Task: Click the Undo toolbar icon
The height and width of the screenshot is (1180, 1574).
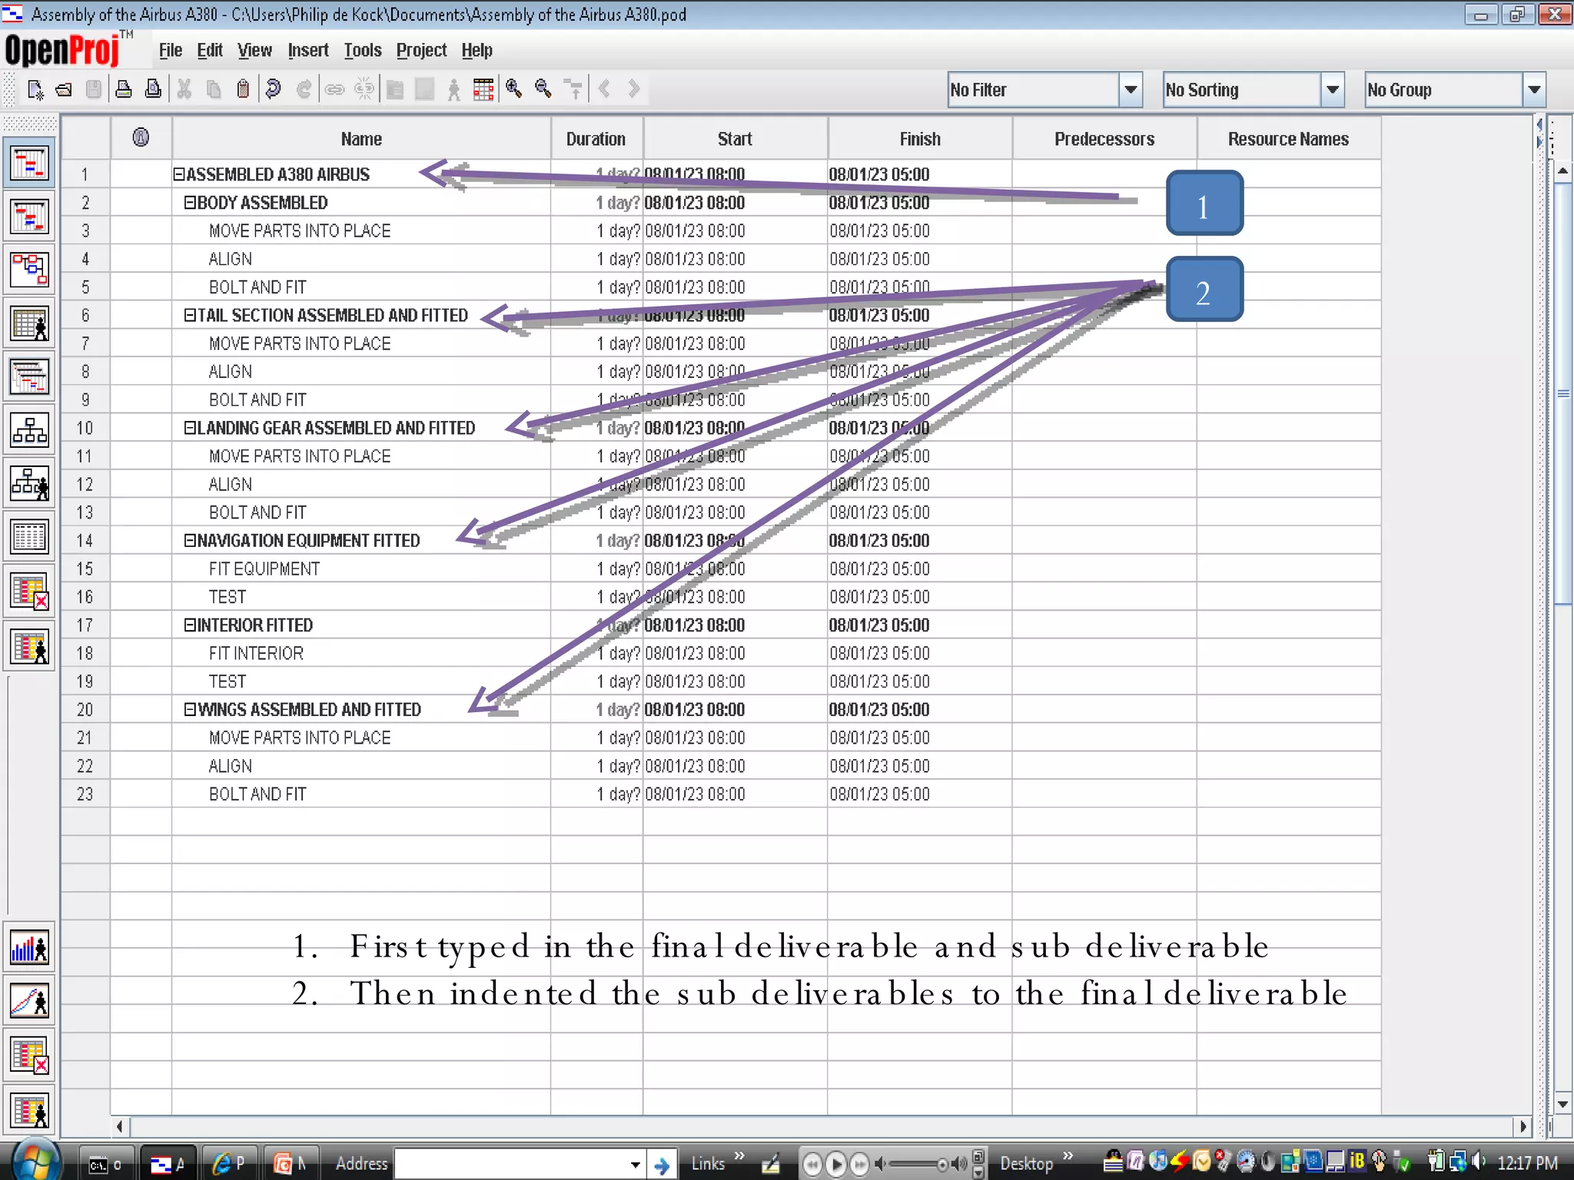Action: pyautogui.click(x=273, y=90)
